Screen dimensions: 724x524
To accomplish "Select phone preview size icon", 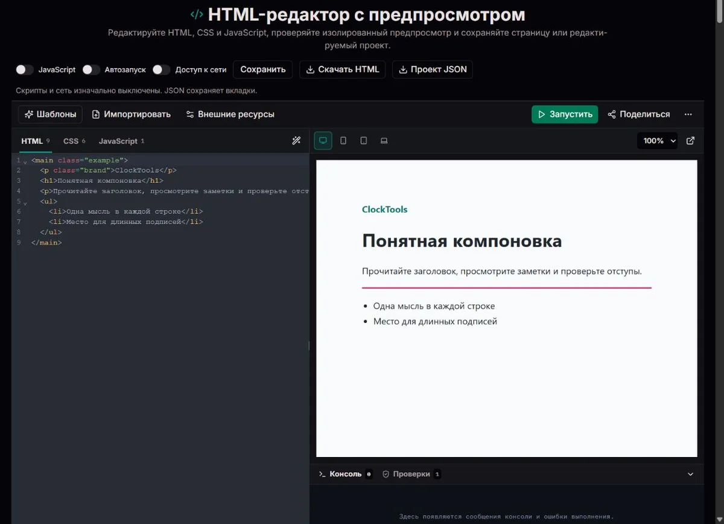I will point(343,141).
